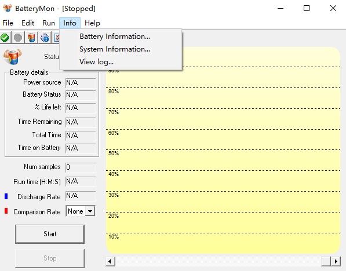
Task: Click the 60% label on the graph
Action: click(x=114, y=133)
